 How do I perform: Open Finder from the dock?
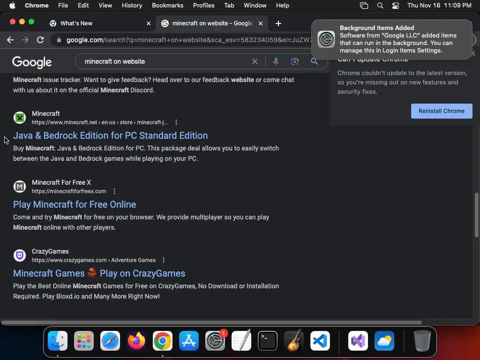tap(58, 341)
